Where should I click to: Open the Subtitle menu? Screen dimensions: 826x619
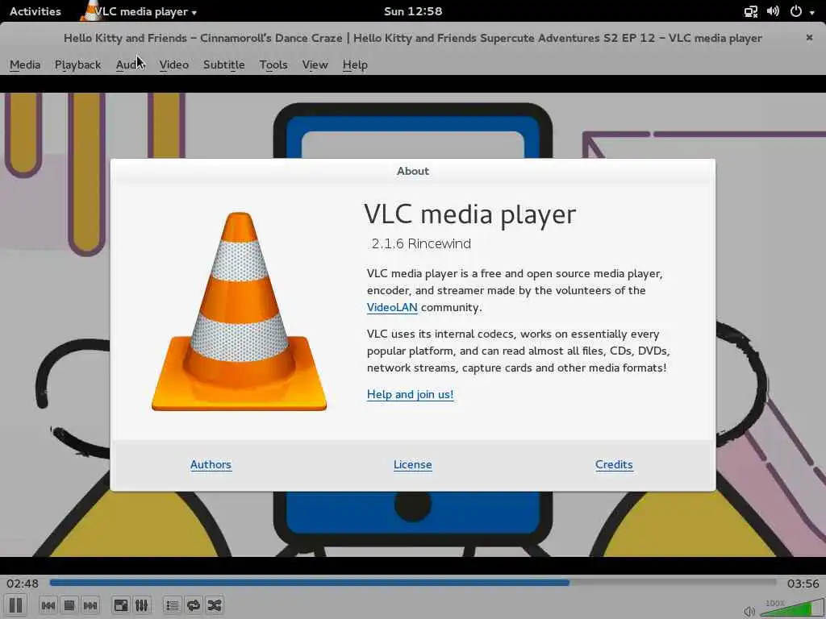[224, 64]
